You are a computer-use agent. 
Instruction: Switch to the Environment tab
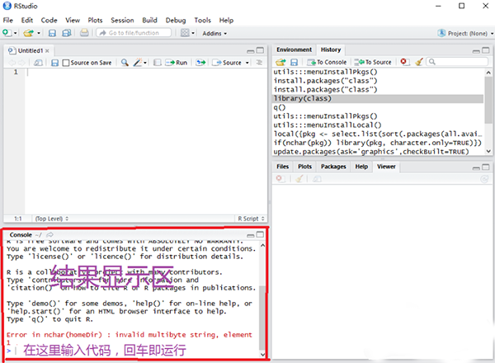coord(294,49)
